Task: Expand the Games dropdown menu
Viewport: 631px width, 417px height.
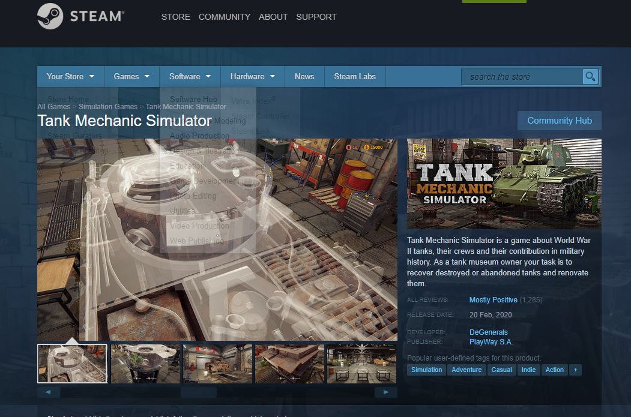Action: coord(131,77)
